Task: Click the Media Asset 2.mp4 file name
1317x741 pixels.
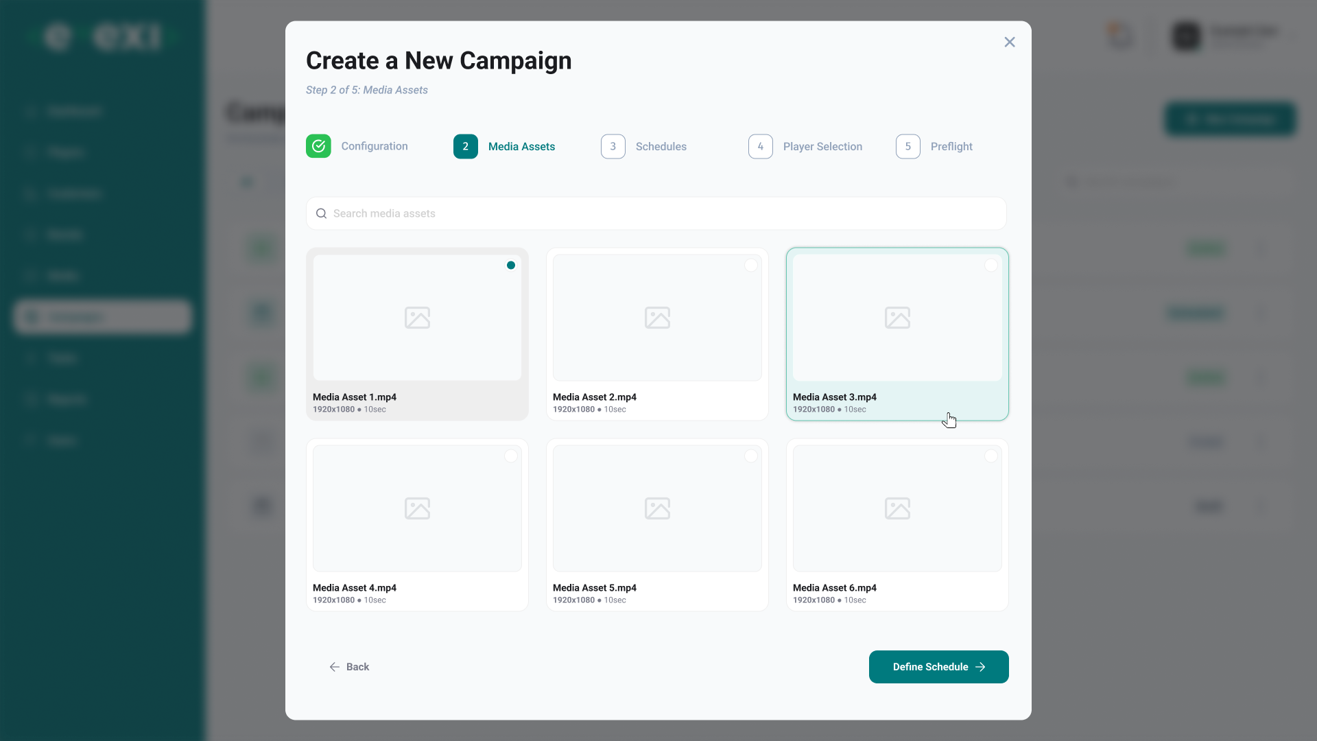Action: [x=595, y=397]
